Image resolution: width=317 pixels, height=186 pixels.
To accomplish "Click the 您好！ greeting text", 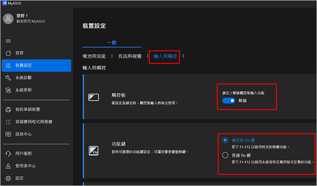I will coord(22,16).
